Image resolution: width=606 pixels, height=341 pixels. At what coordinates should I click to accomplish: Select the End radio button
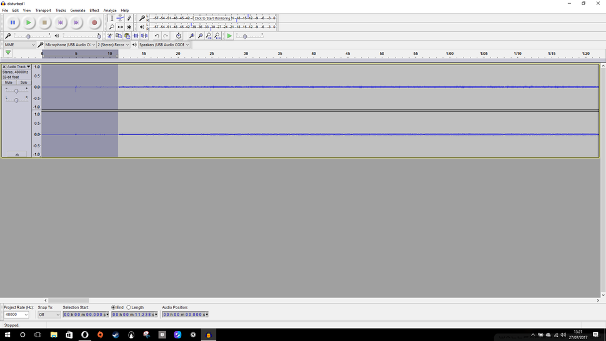113,307
